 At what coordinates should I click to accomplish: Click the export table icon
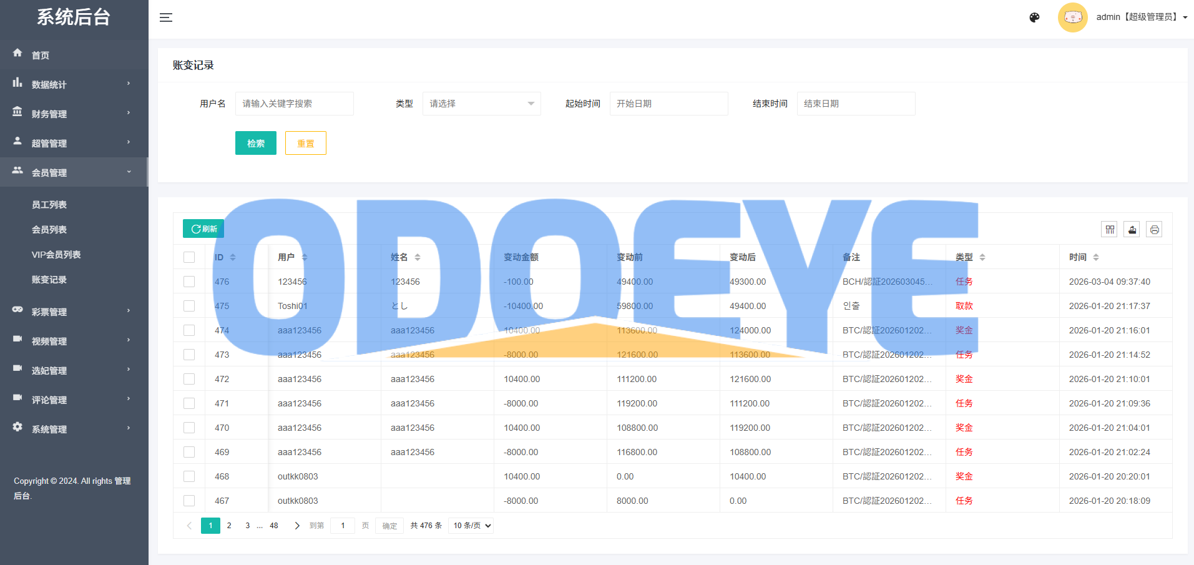1132,230
